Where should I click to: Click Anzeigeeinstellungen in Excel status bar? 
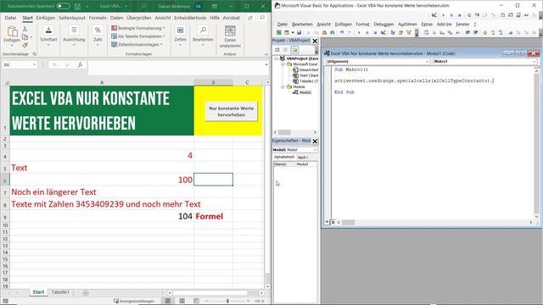tap(134, 302)
